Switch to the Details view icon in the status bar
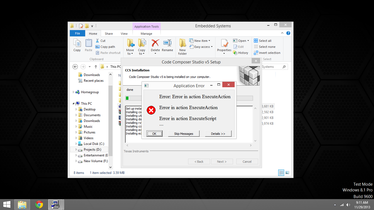The width and height of the screenshot is (374, 210). (281, 173)
